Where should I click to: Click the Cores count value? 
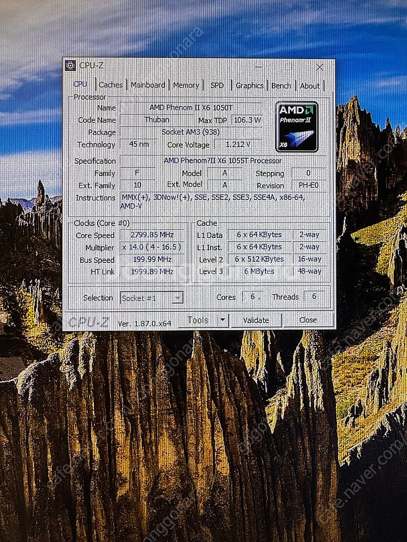click(x=252, y=296)
